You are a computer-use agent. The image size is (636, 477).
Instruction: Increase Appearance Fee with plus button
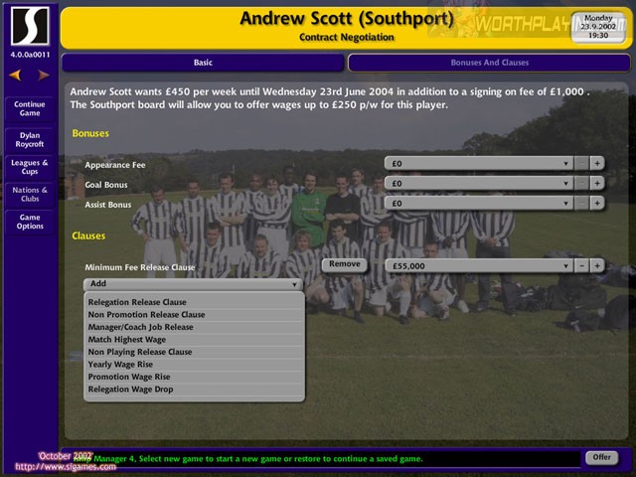tap(597, 163)
